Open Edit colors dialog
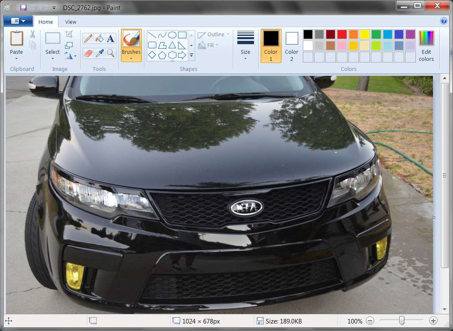Viewport: 453px width, 331px height. (426, 45)
